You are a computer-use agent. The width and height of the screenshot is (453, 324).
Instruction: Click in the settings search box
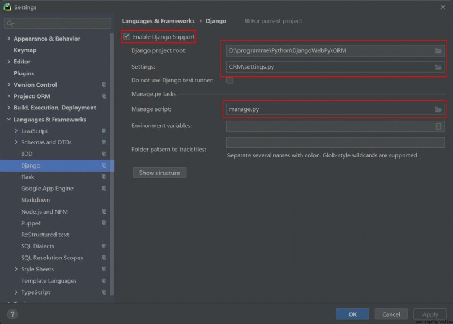(x=57, y=23)
